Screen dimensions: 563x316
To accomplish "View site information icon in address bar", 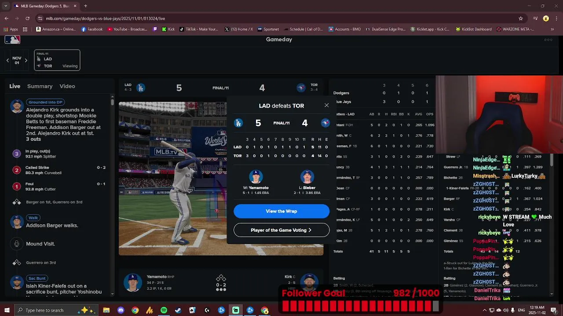I will click(x=40, y=18).
